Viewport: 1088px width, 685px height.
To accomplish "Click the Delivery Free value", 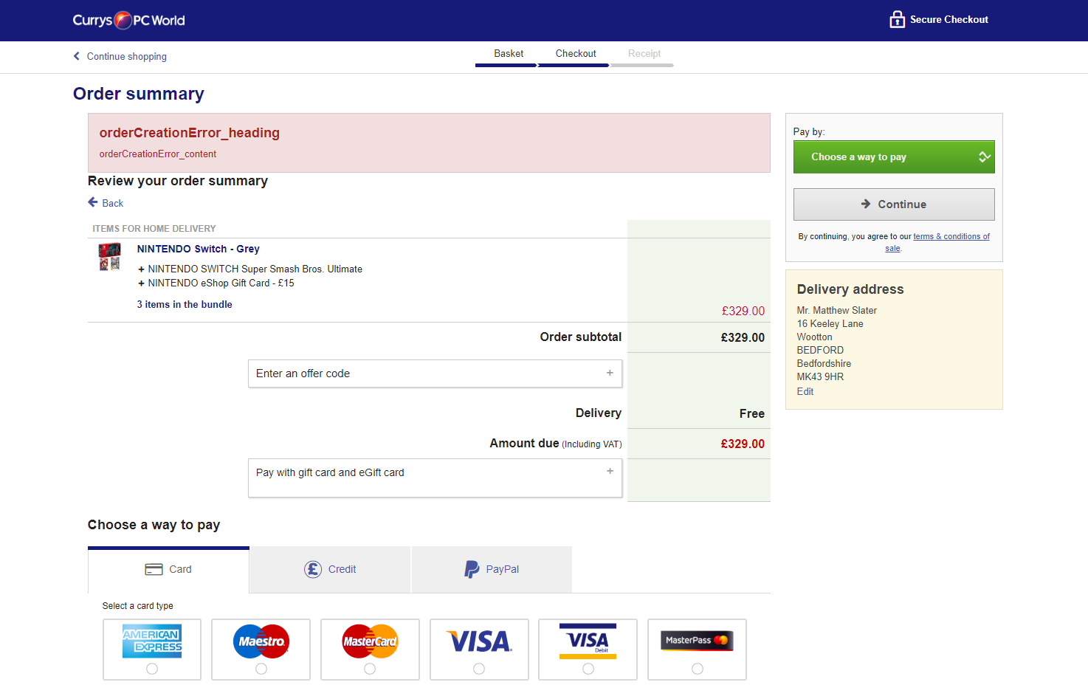I will pyautogui.click(x=752, y=413).
